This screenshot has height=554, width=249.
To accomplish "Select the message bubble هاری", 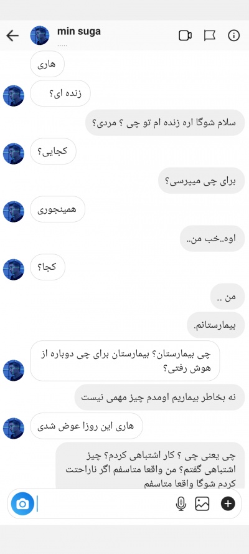I will click(x=47, y=64).
